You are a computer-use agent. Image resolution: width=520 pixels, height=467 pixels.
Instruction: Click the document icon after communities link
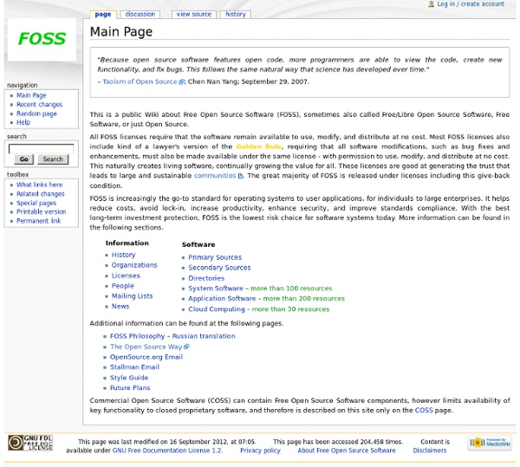pyautogui.click(x=240, y=176)
